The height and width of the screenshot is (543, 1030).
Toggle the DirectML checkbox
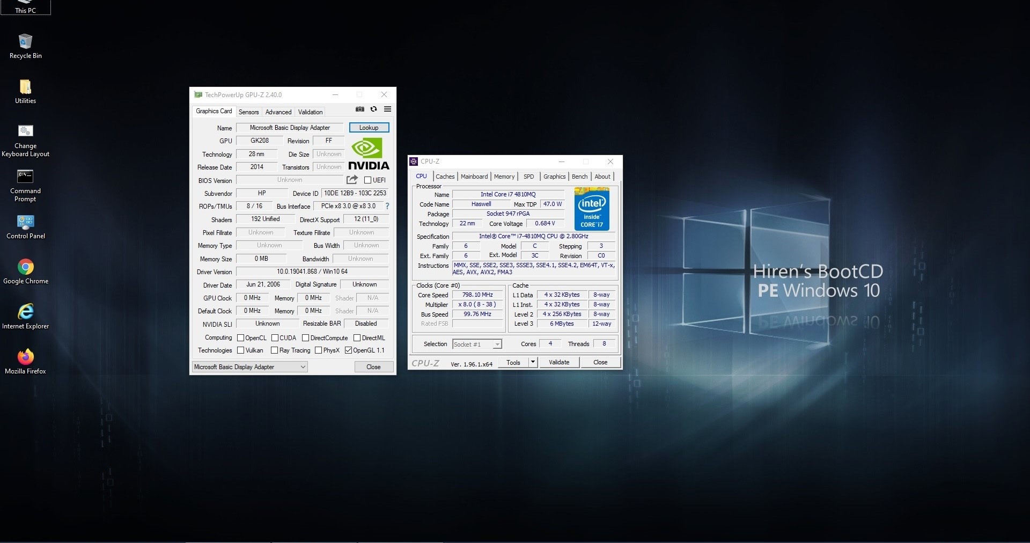point(357,338)
